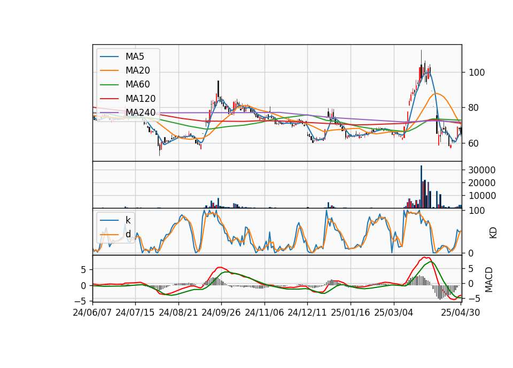Click the volume axis value 20000

click(482, 183)
